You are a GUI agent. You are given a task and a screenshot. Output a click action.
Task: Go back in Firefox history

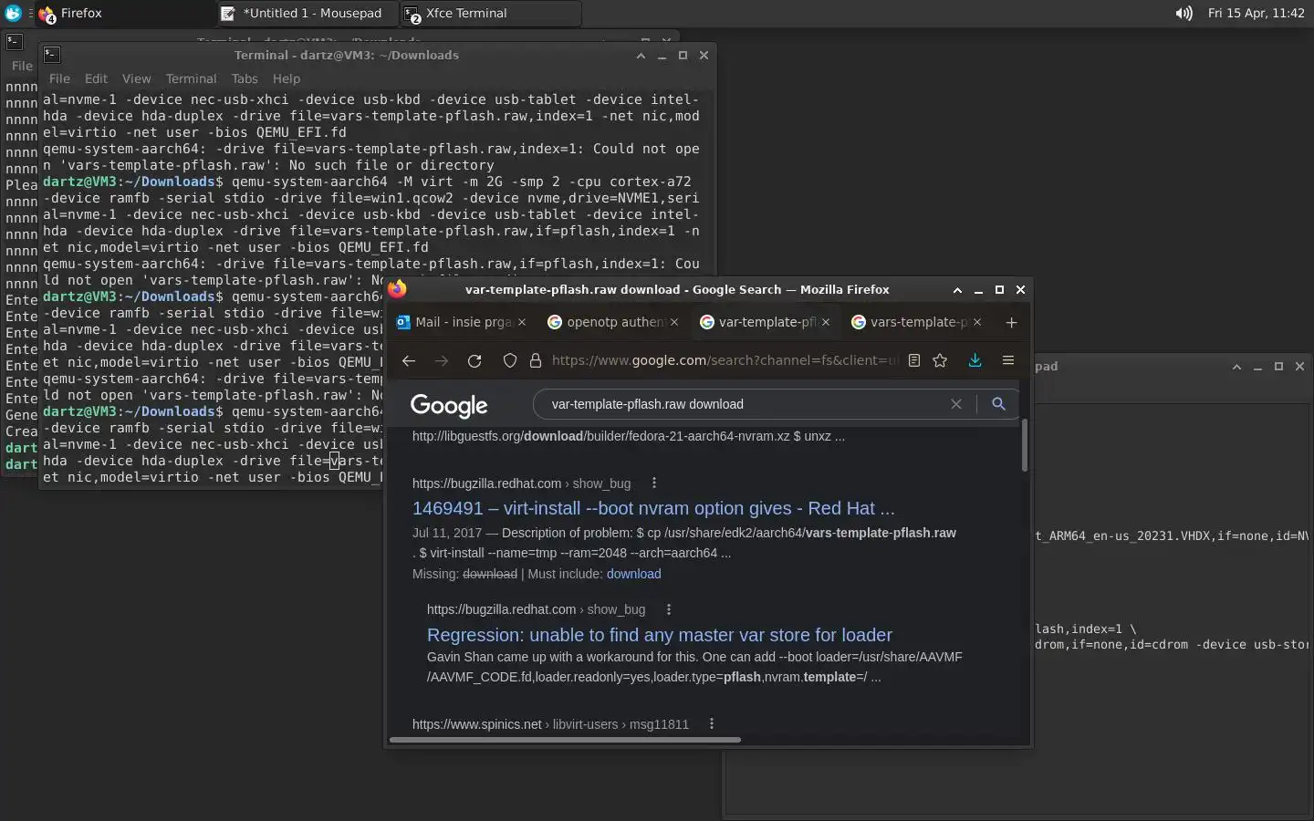[409, 360]
